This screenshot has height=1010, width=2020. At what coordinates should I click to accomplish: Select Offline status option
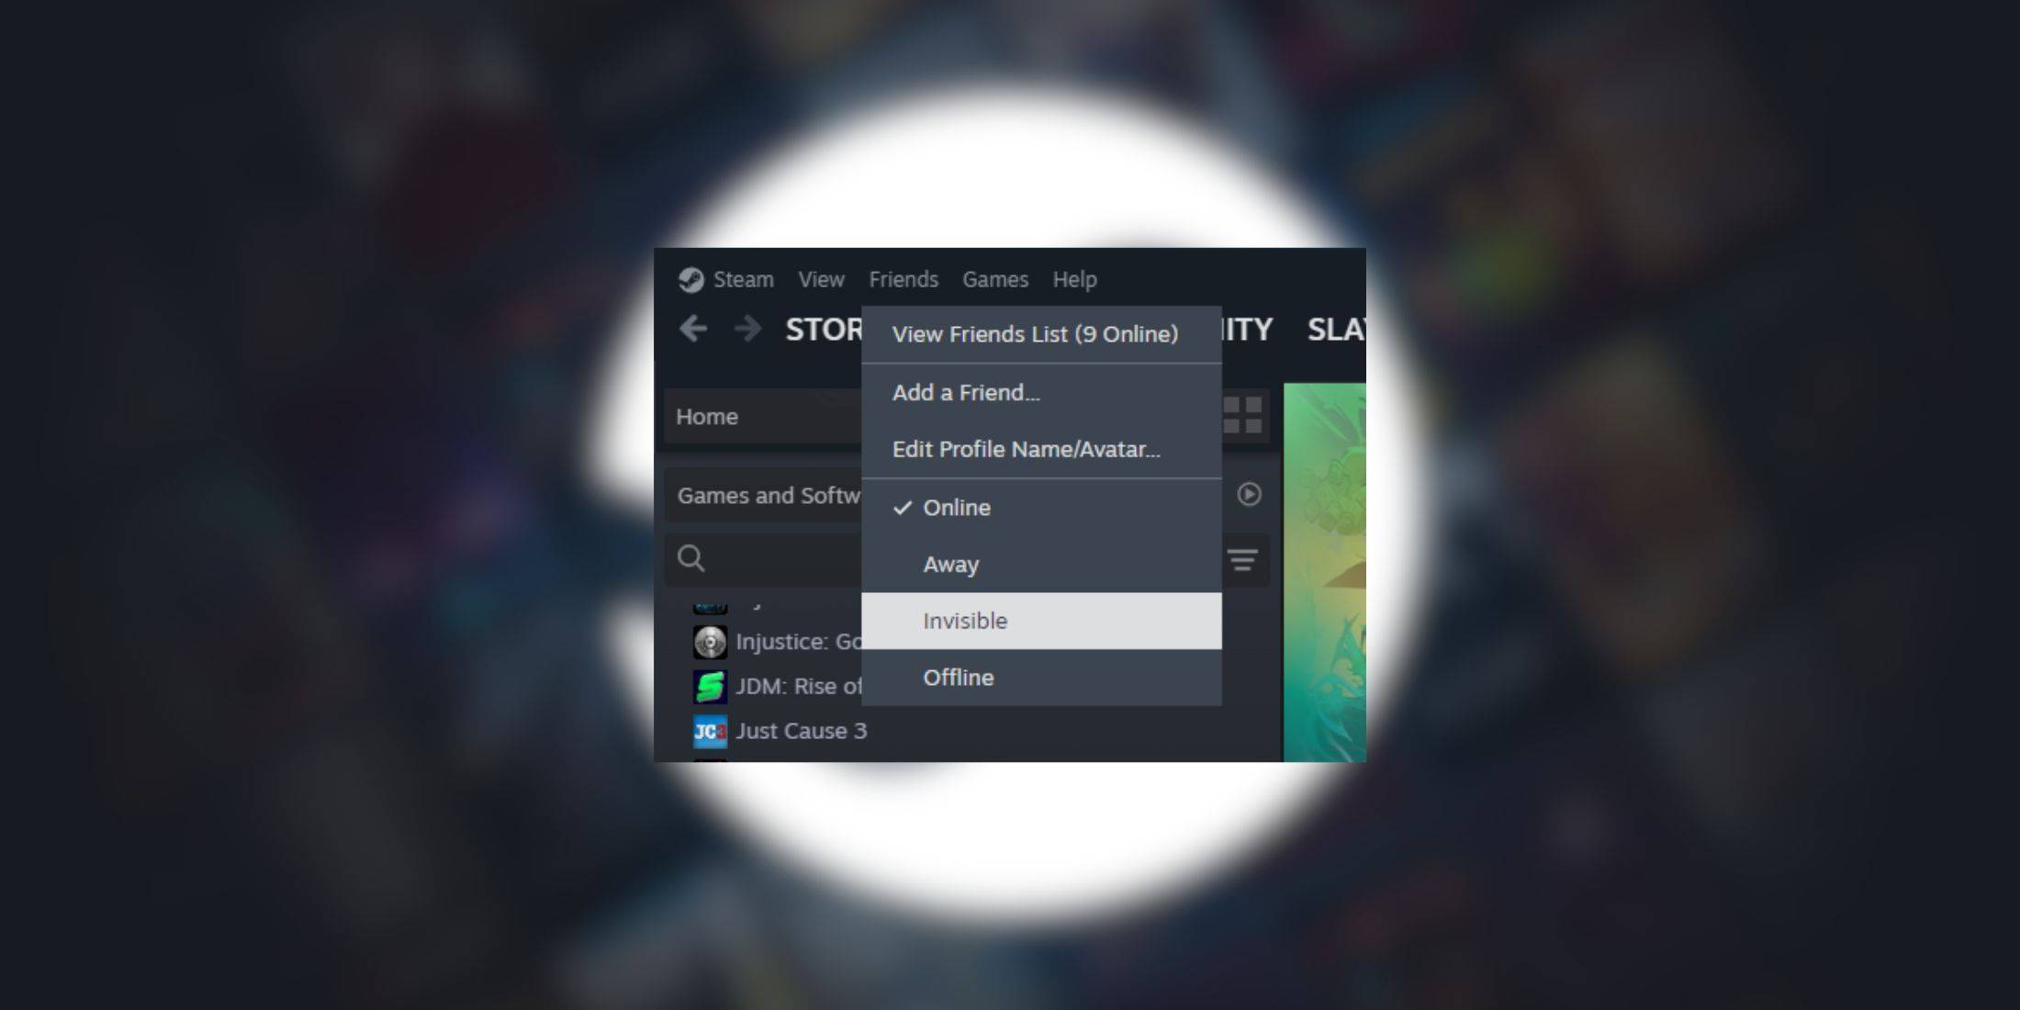point(957,677)
